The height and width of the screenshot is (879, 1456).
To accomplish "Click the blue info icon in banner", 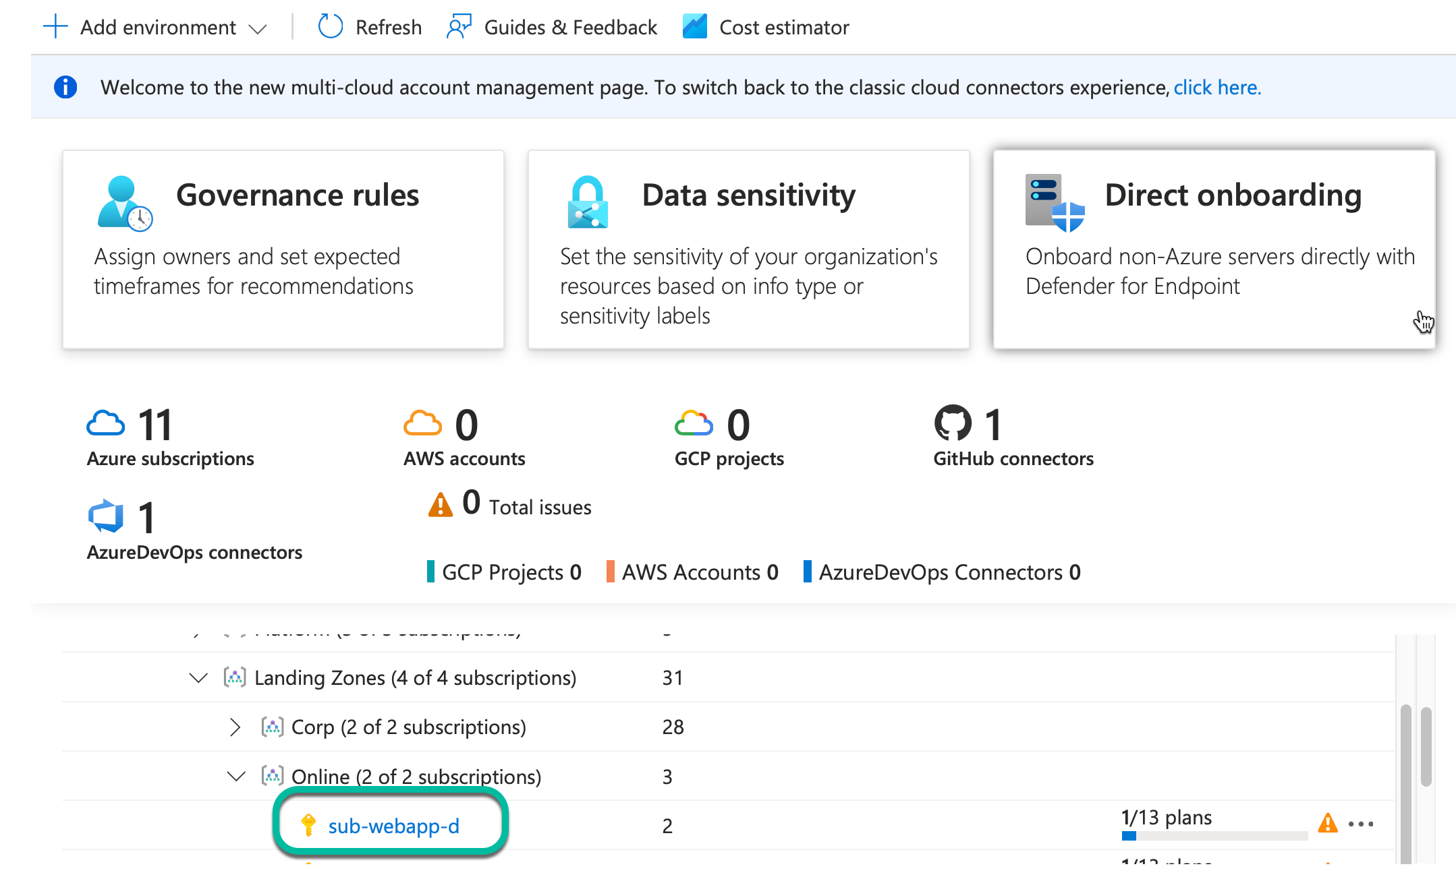I will click(65, 87).
